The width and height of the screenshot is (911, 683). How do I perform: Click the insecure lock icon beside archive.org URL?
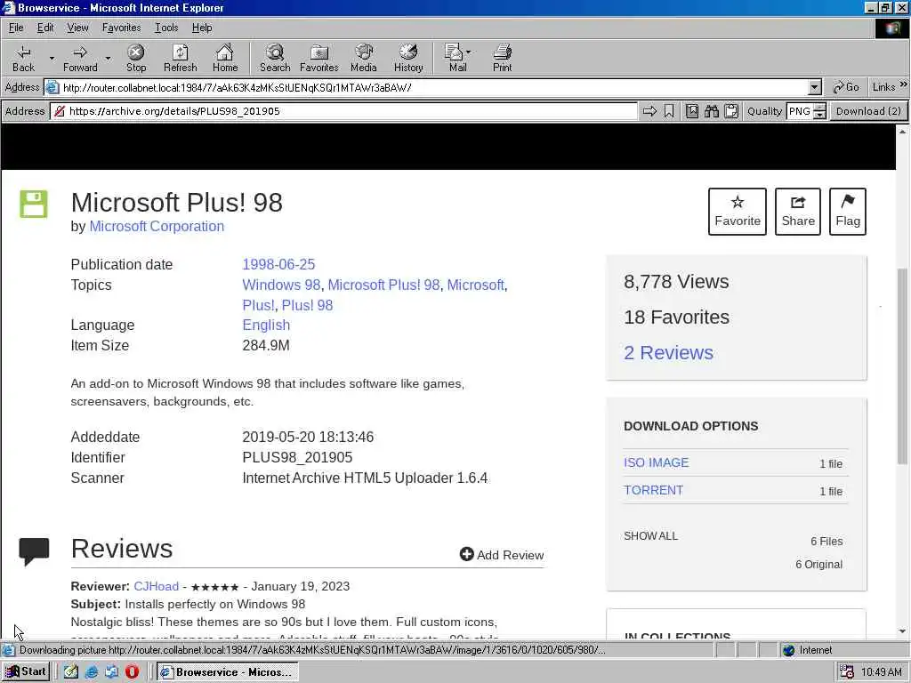tap(60, 111)
